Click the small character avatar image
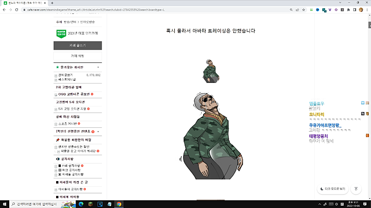Screen dimensions: 371x208 (211, 71)
